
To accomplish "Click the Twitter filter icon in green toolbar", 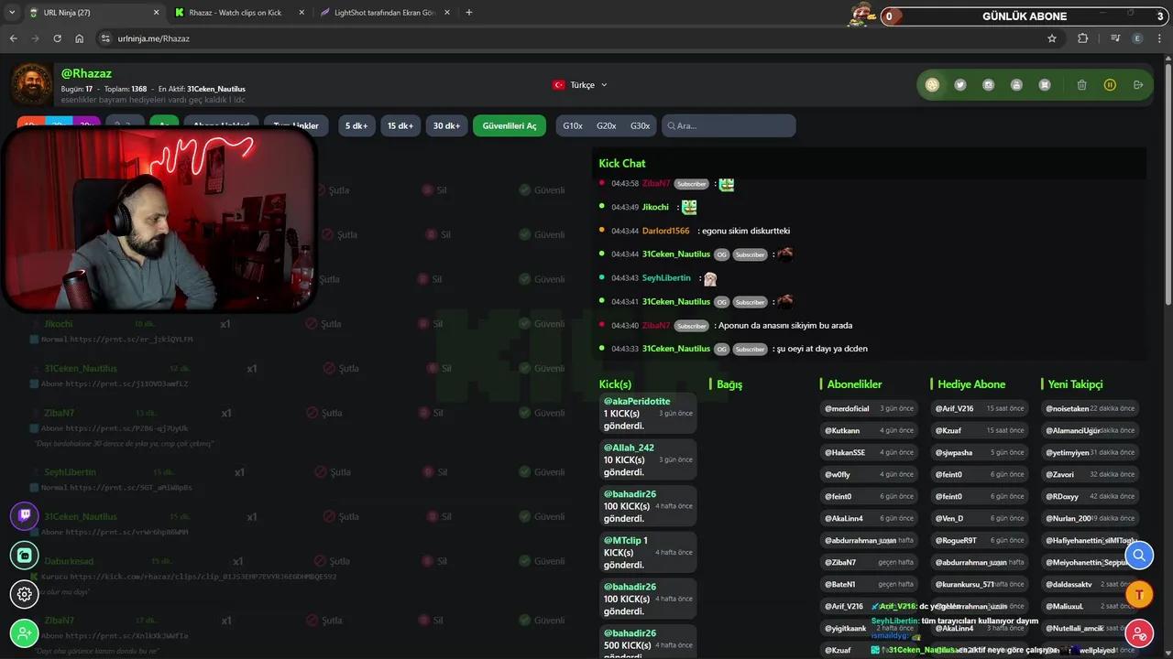I will coord(960,85).
